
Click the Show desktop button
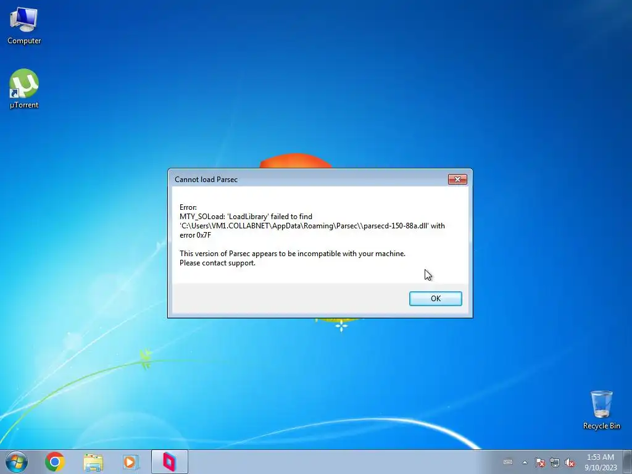click(x=629, y=462)
